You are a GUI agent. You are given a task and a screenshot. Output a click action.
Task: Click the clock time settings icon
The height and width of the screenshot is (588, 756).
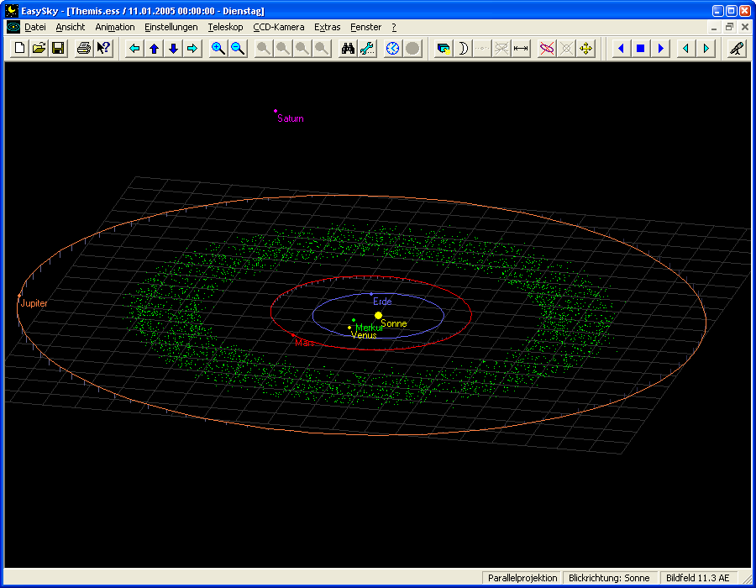392,49
